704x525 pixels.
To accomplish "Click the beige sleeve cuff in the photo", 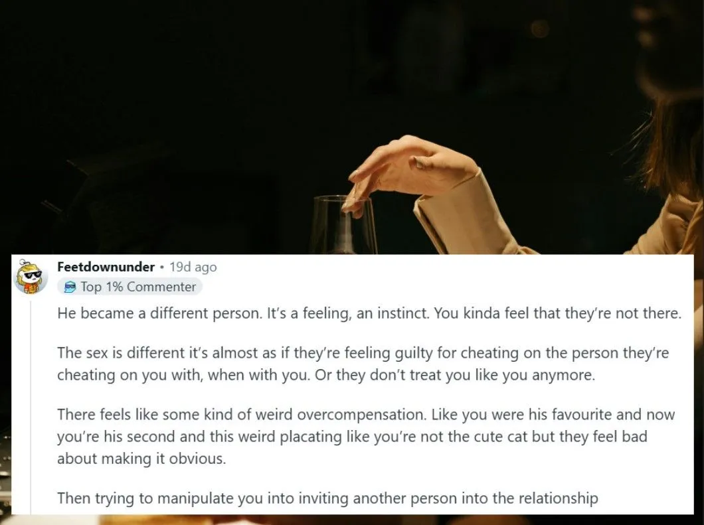I will pyautogui.click(x=462, y=216).
